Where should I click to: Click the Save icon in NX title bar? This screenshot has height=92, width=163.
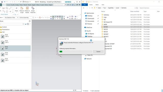coord(2,2)
